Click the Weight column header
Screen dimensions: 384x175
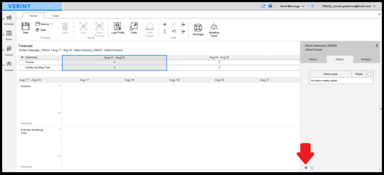point(359,74)
